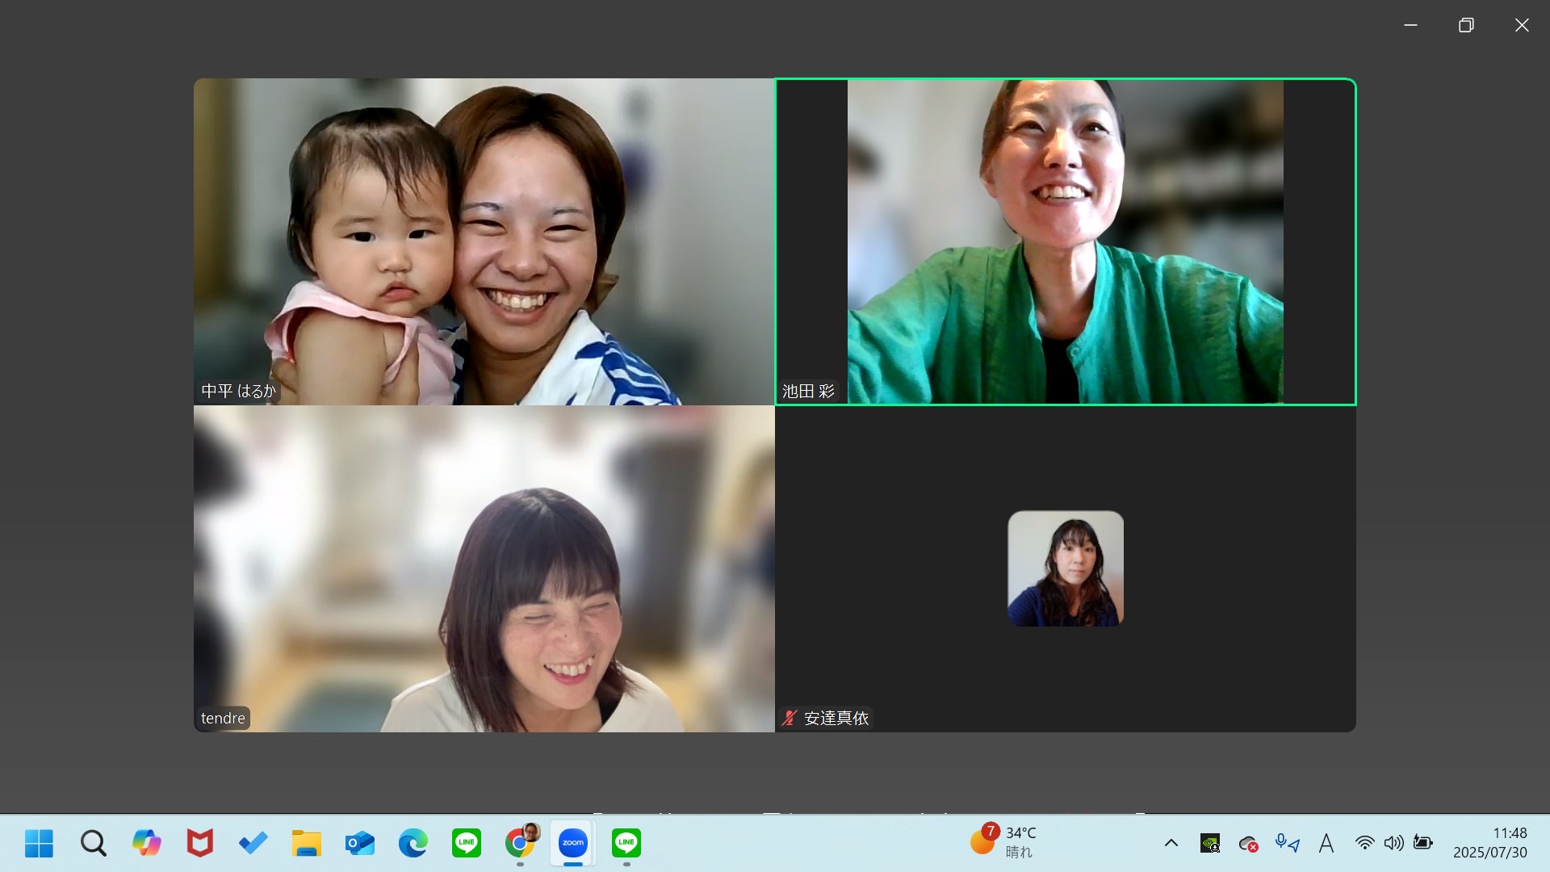Select the tendre video tile
1550x872 pixels.
(x=484, y=569)
